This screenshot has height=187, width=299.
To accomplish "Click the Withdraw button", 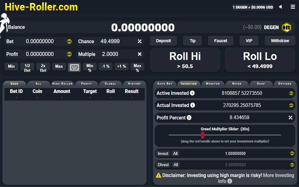I will [x=280, y=41].
